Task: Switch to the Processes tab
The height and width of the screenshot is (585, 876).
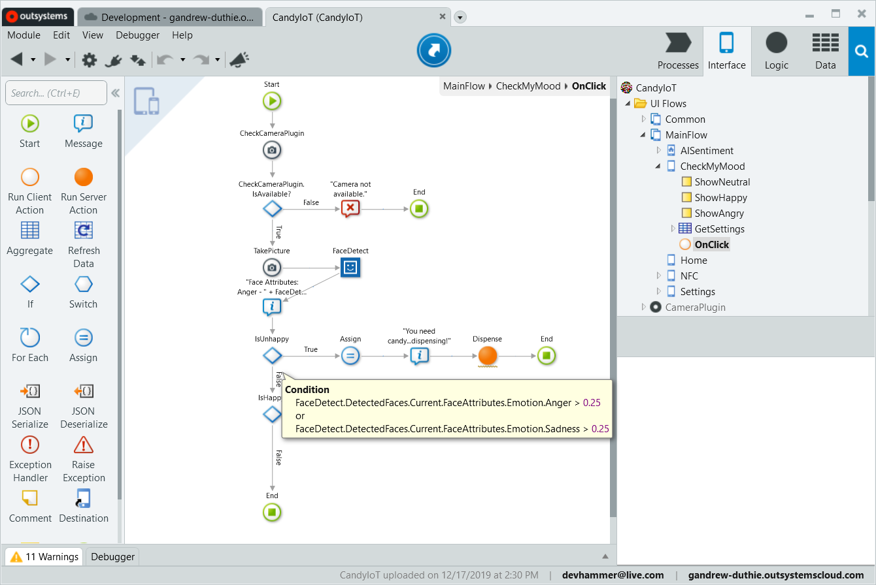Action: point(678,52)
